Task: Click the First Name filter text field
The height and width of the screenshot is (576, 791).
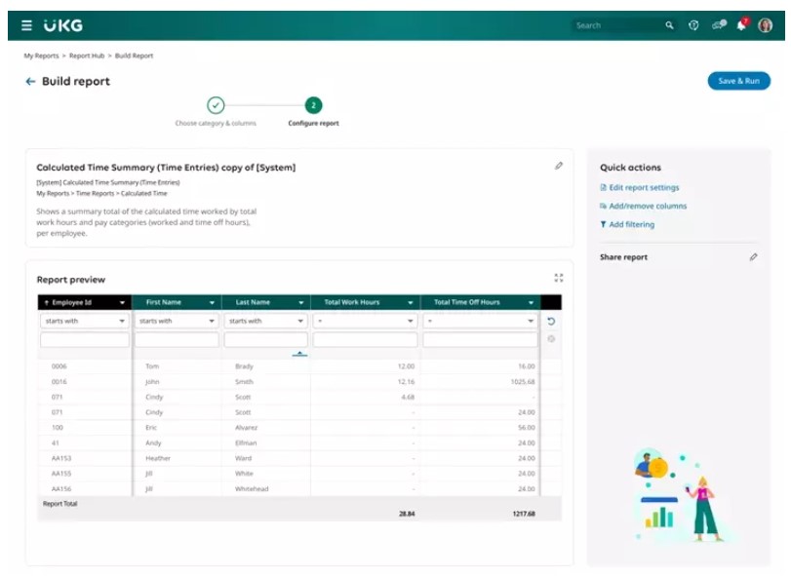Action: [177, 340]
